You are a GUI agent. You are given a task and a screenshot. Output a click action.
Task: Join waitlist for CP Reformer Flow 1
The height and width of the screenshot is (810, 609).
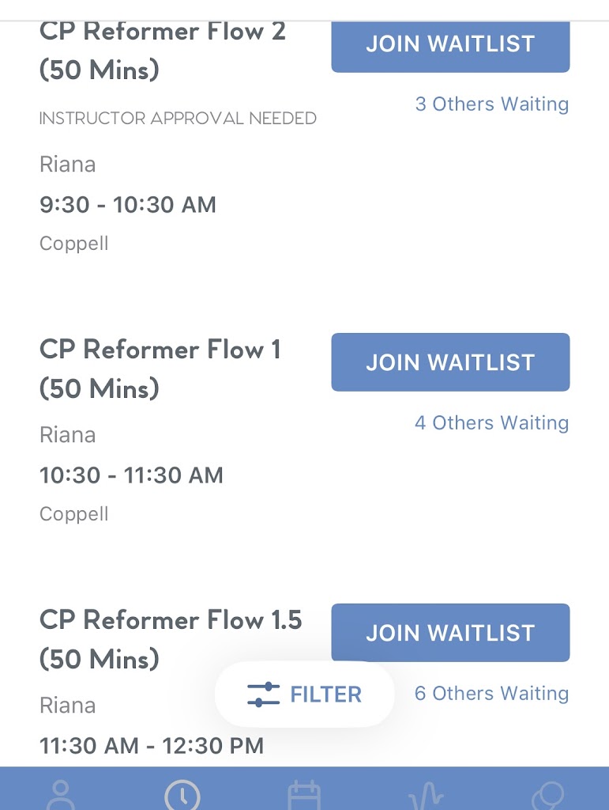pyautogui.click(x=450, y=362)
